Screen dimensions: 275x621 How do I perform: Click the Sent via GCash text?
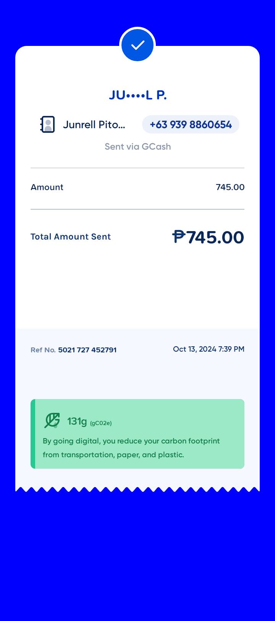tap(137, 147)
